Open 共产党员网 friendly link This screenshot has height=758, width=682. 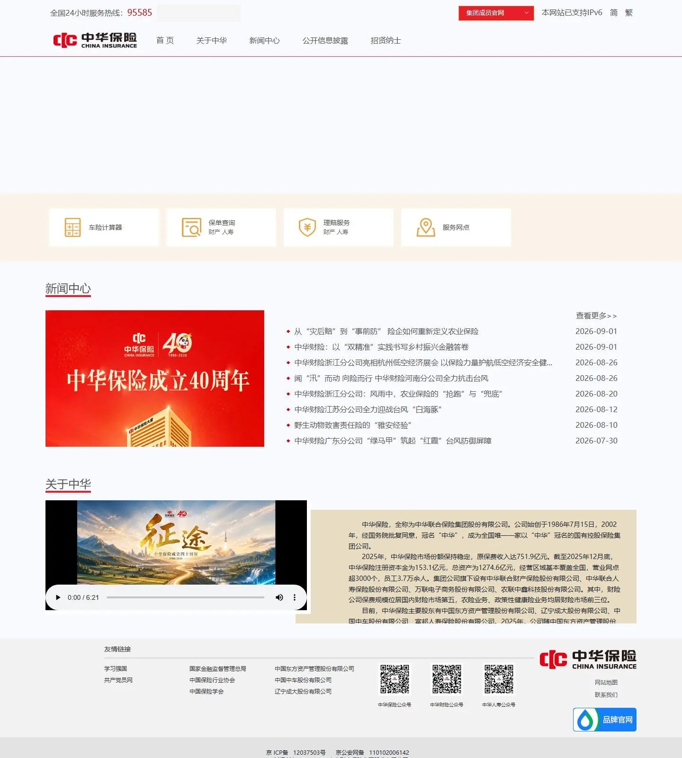tap(118, 680)
